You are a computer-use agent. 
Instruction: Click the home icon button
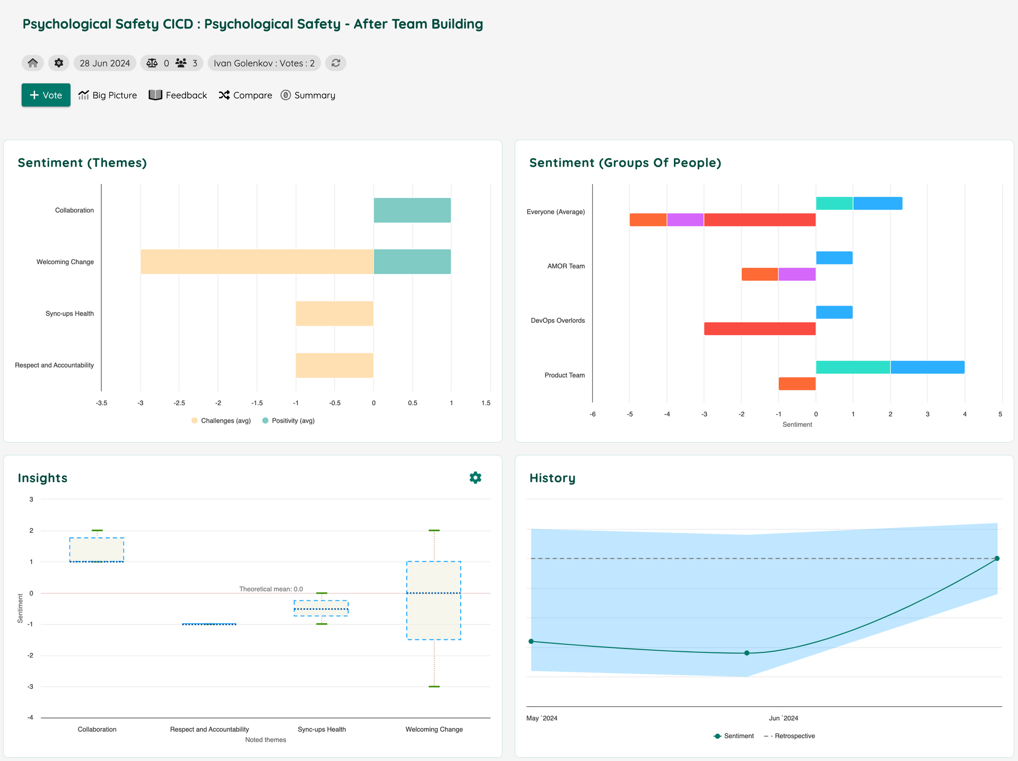[x=33, y=63]
